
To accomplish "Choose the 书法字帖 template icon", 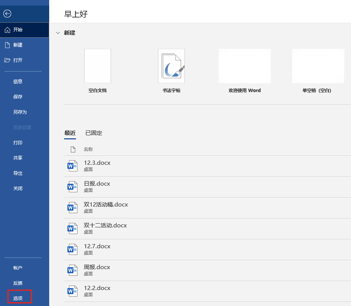I will coord(171,66).
